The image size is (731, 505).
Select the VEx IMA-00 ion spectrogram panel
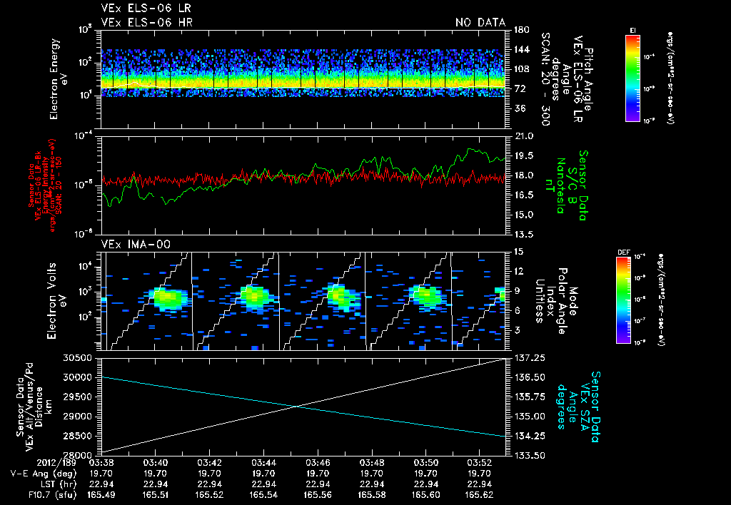(303, 301)
